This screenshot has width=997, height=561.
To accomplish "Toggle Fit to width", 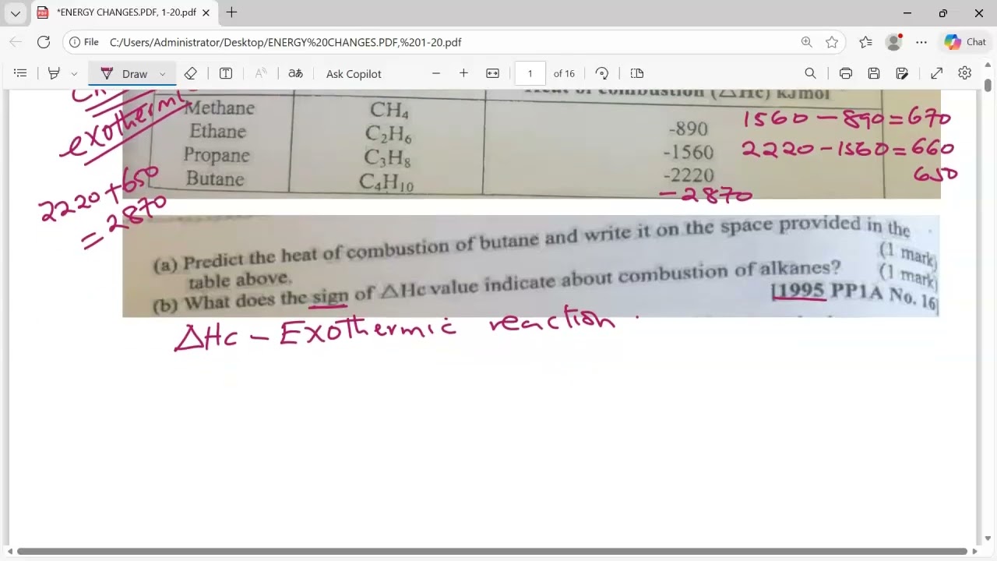I will coord(492,73).
